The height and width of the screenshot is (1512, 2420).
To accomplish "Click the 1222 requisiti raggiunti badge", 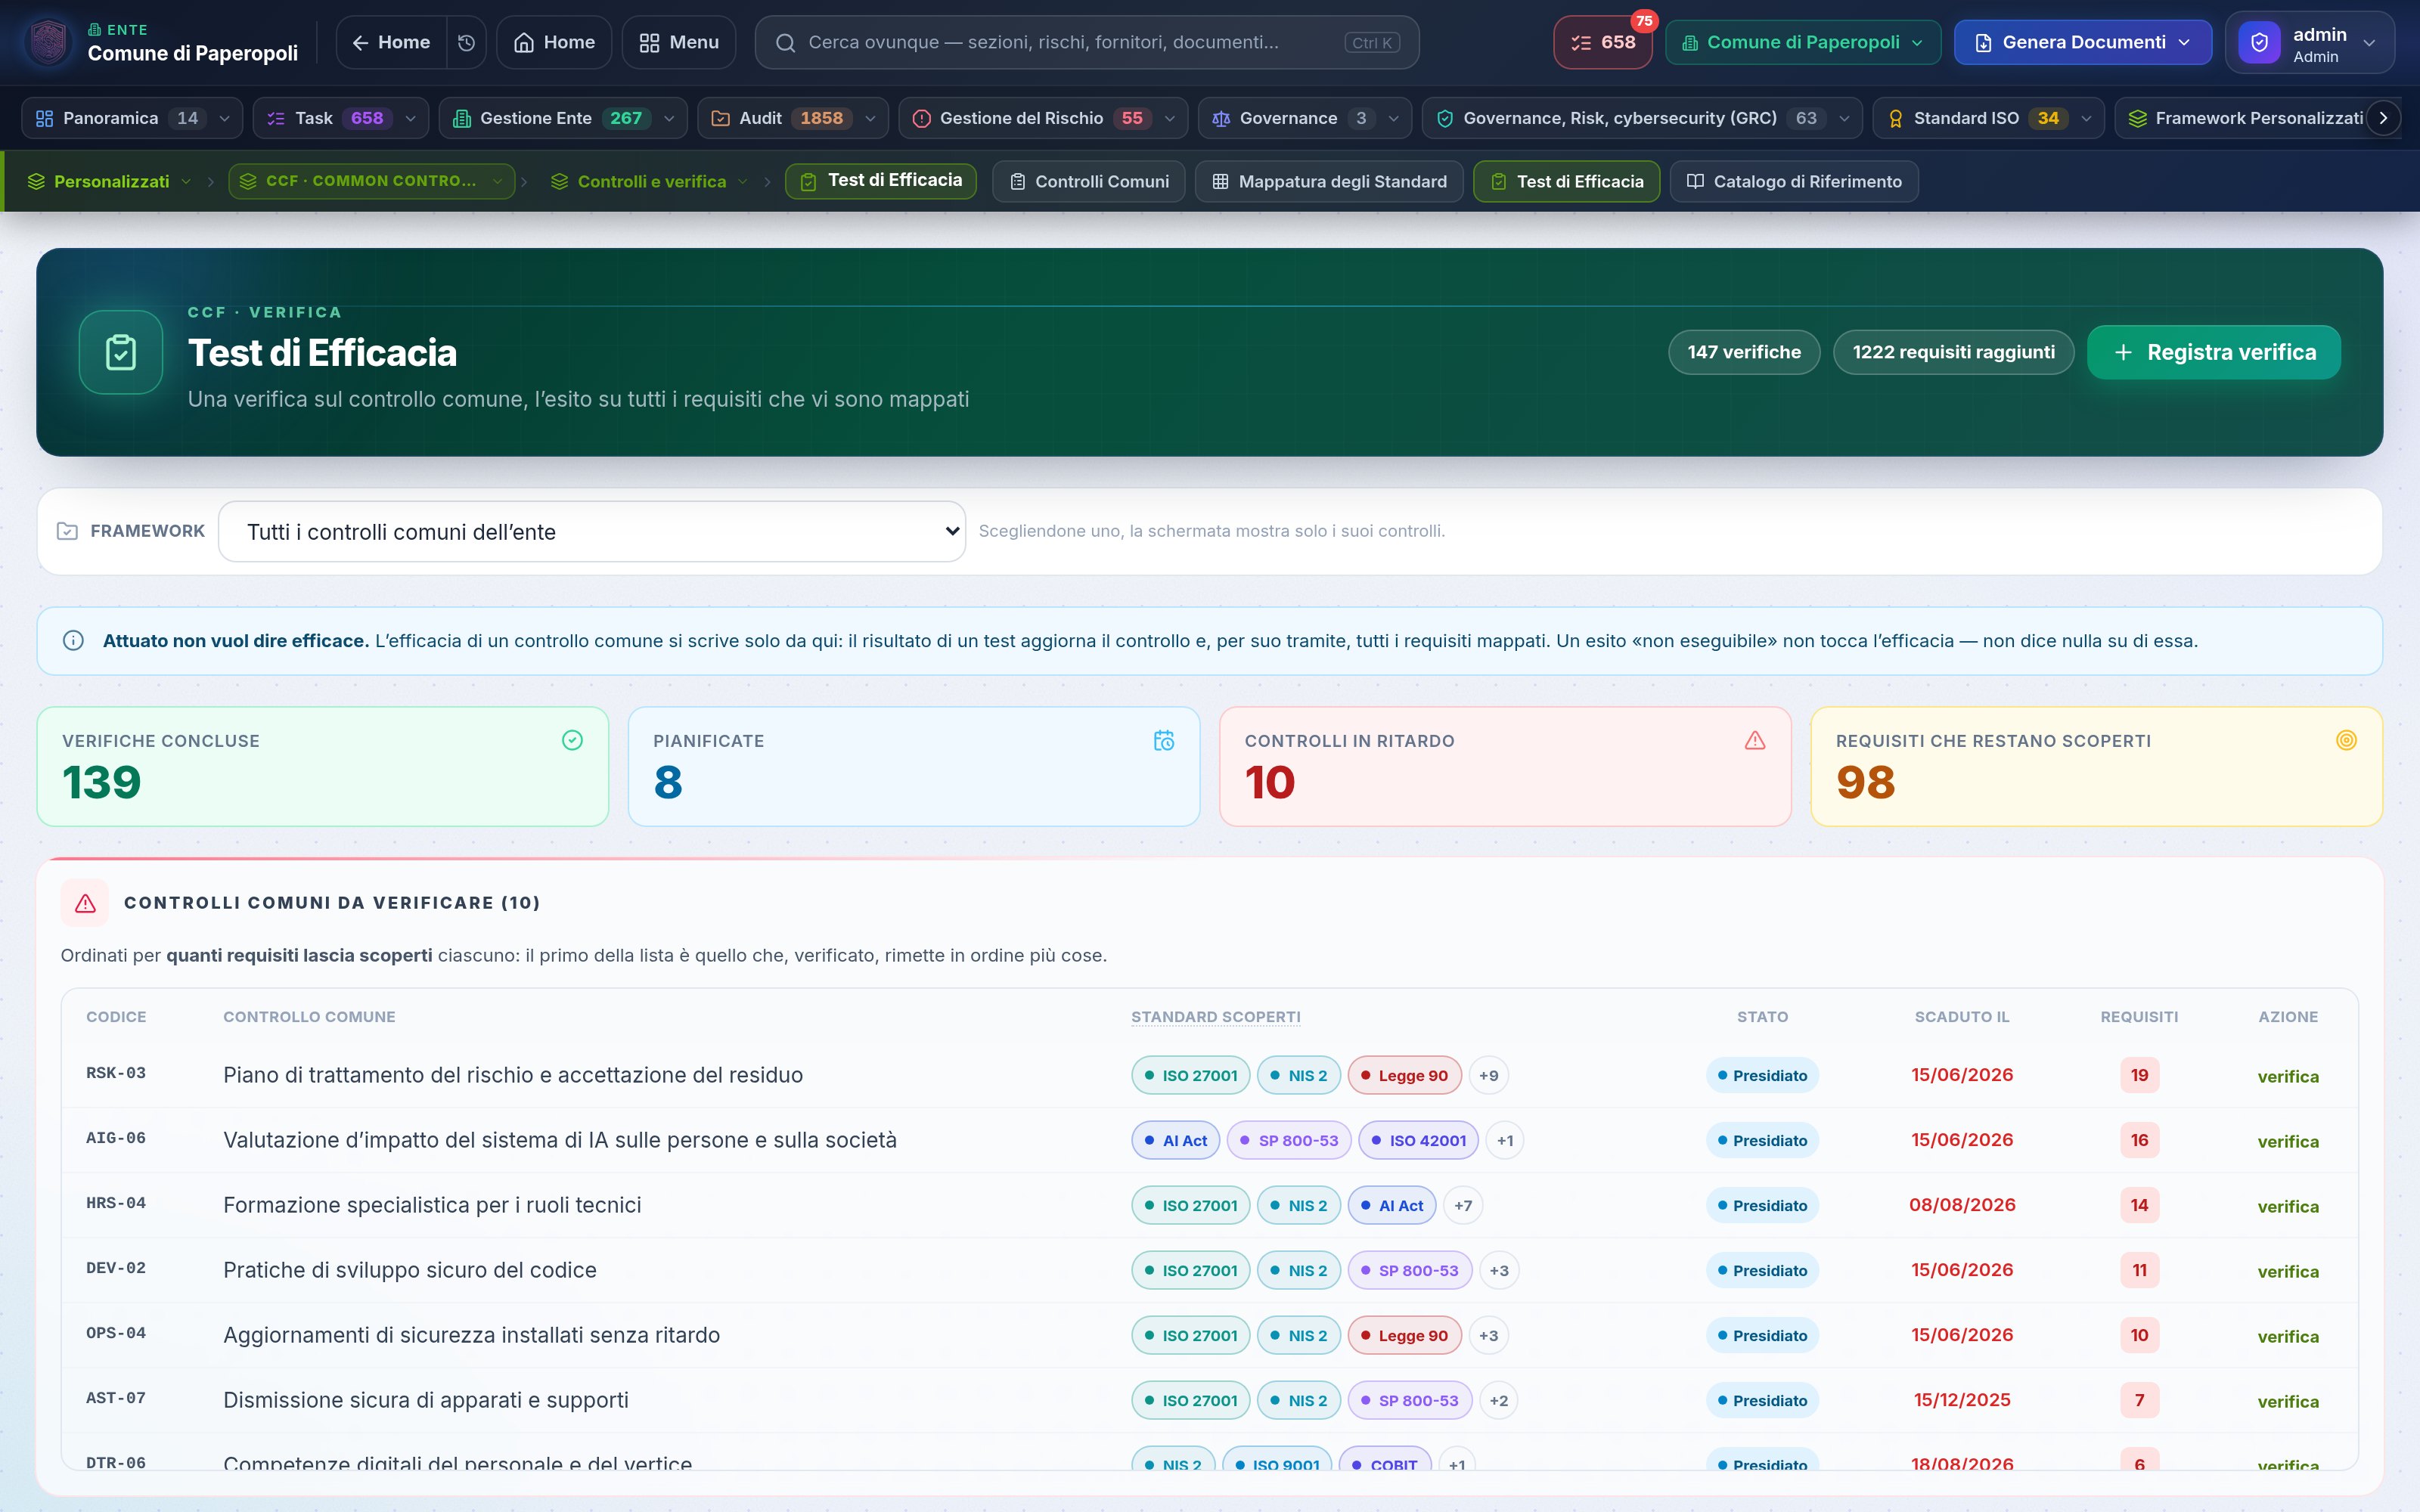I will (1953, 352).
